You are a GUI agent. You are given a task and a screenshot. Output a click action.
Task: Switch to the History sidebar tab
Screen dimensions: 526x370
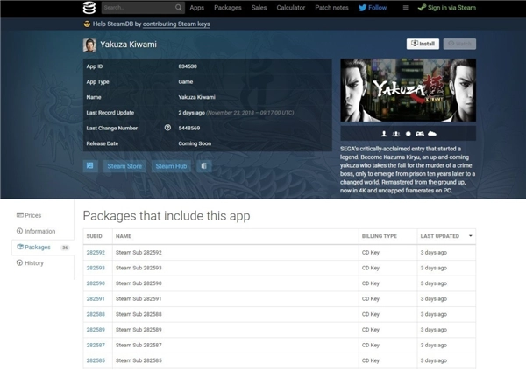click(33, 263)
